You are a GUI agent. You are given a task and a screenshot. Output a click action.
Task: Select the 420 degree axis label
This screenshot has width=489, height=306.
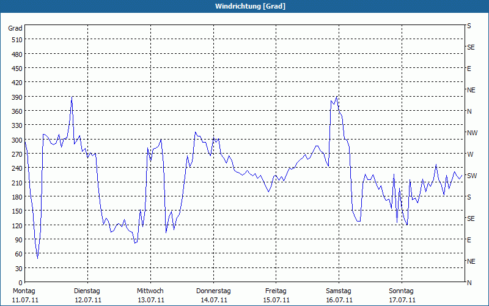[x=18, y=83]
